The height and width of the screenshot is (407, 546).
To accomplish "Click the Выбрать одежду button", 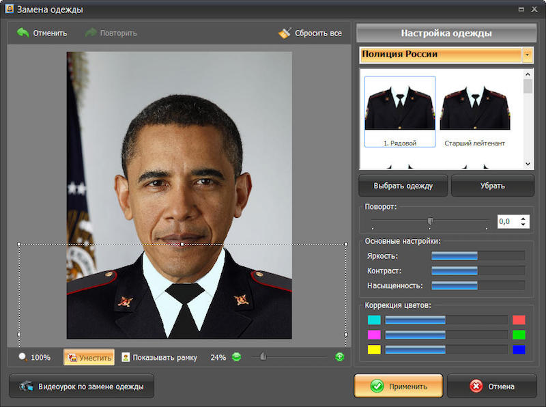I will [x=403, y=186].
